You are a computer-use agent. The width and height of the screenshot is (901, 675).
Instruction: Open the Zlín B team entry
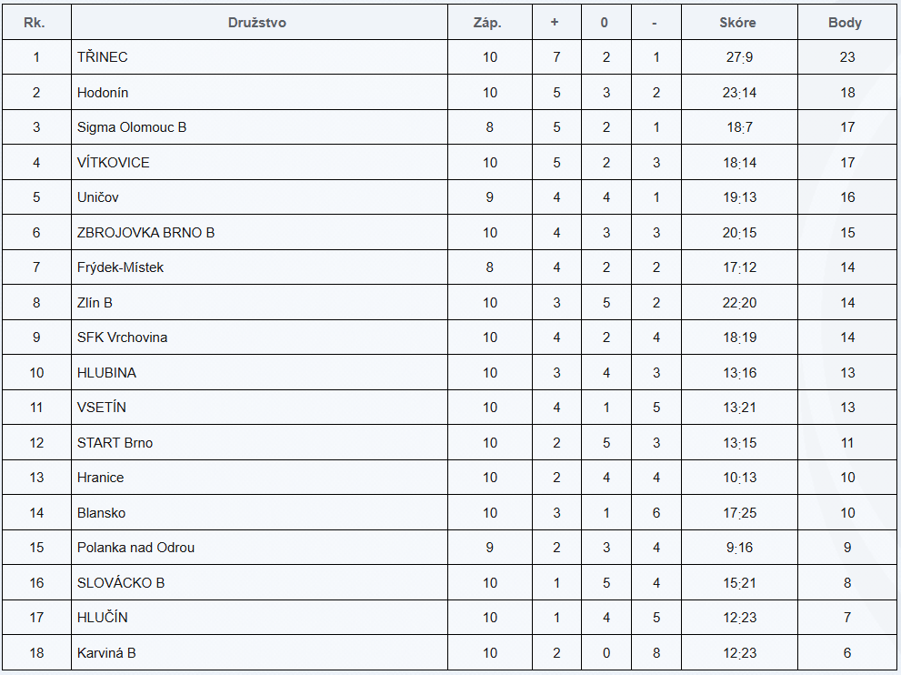click(95, 303)
